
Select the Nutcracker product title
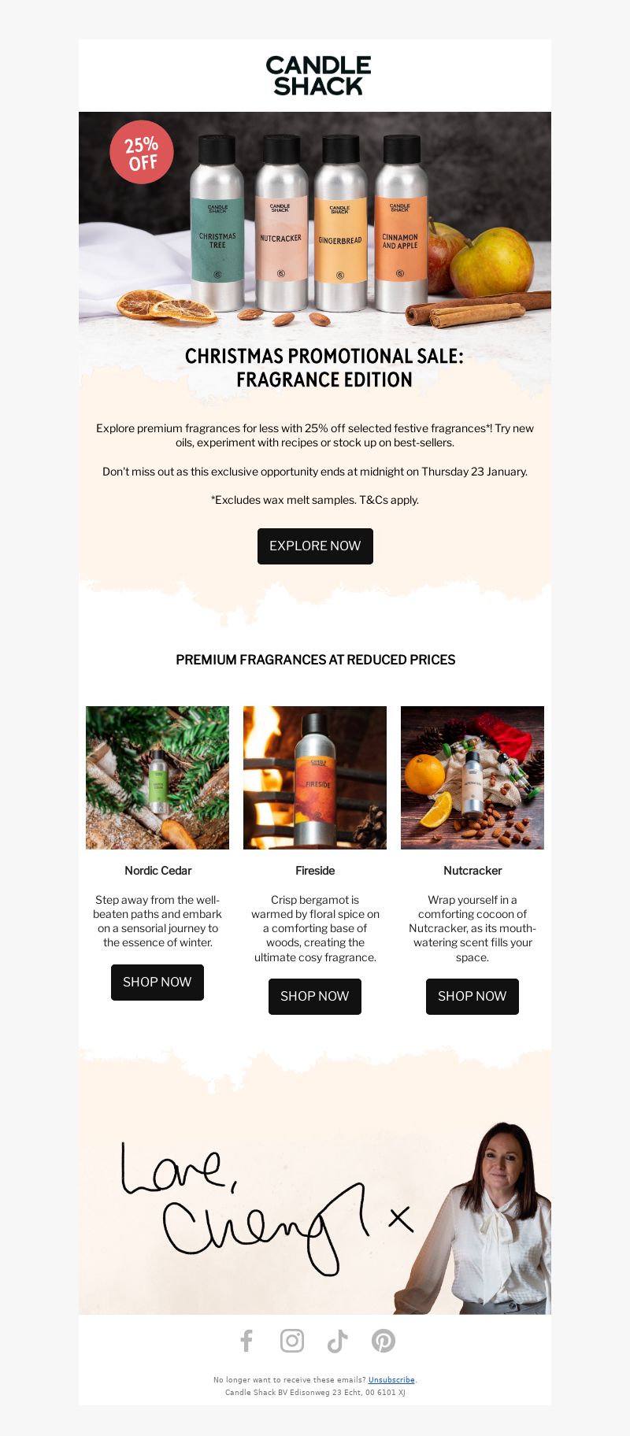tap(472, 871)
